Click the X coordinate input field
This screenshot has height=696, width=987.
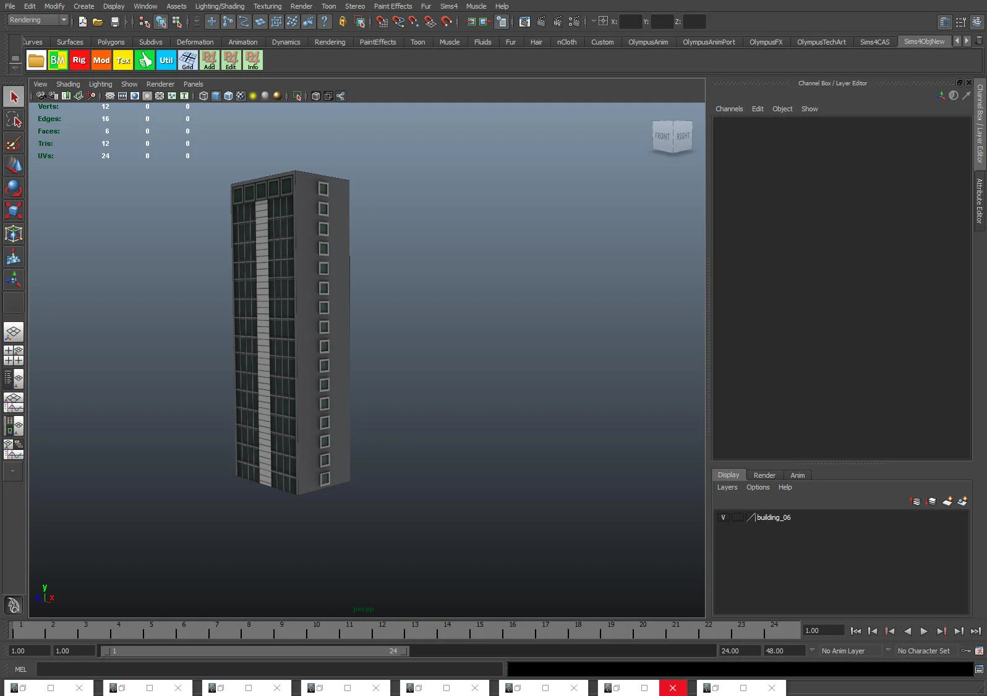[630, 22]
